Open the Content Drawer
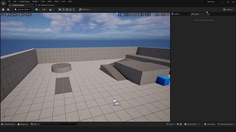The height and width of the screenshot is (132, 236). pyautogui.click(x=8, y=124)
